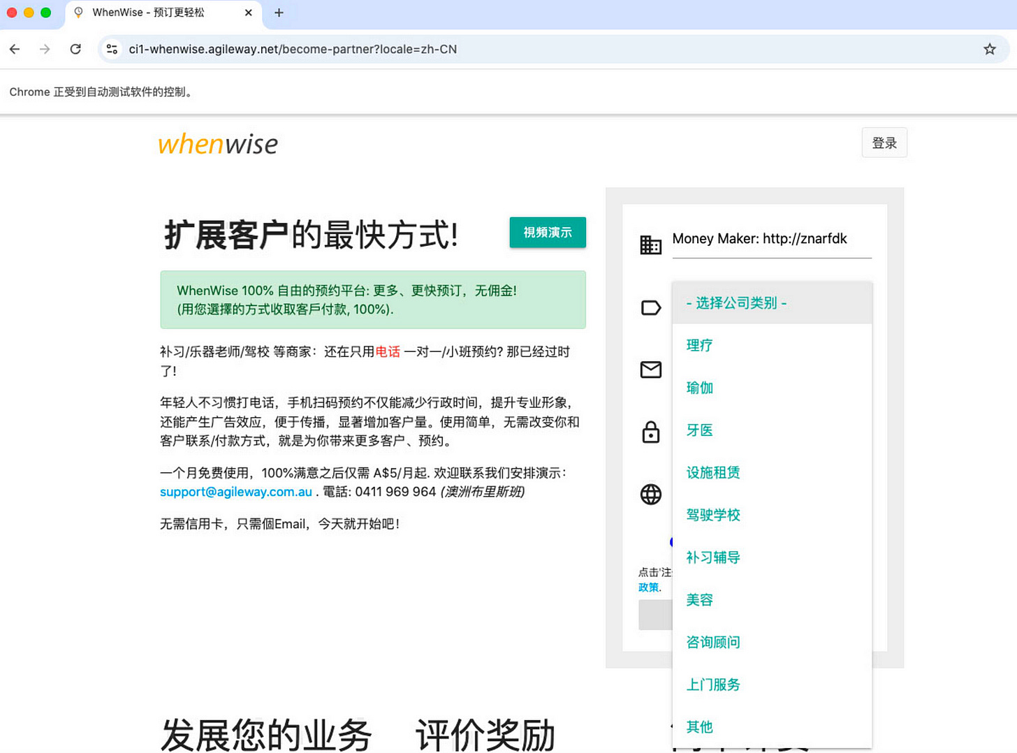Choose 设施租赁 from category list

[772, 473]
